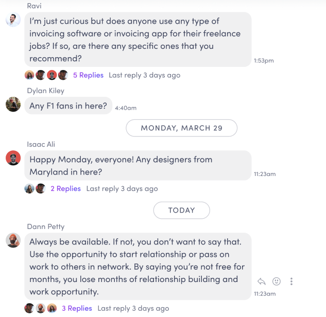The image size is (326, 317).
Task: Select Isaac's Happy Monday message bubble
Action: point(138,166)
